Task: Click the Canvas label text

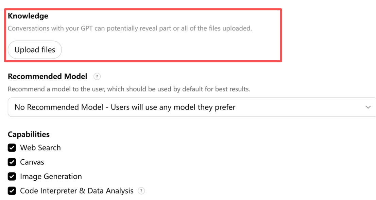Action: pyautogui.click(x=32, y=162)
